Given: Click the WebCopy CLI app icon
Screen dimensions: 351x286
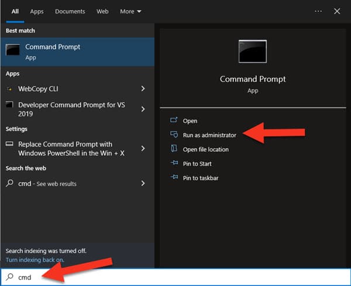Looking at the screenshot, I should (9, 89).
